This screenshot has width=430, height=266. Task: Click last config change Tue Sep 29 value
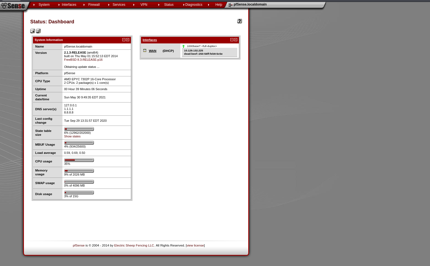pyautogui.click(x=85, y=121)
